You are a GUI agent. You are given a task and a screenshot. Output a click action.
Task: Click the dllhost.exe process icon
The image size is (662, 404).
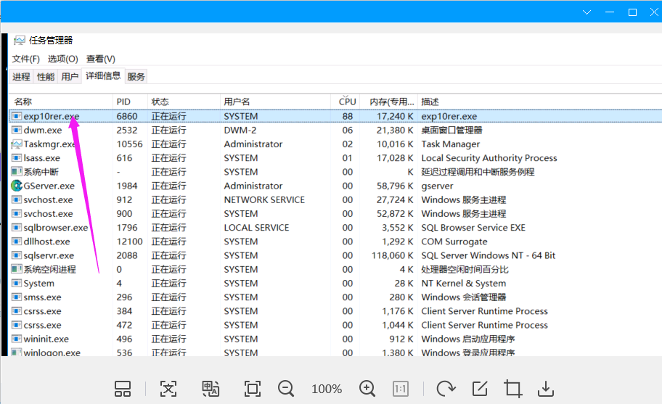coord(17,242)
